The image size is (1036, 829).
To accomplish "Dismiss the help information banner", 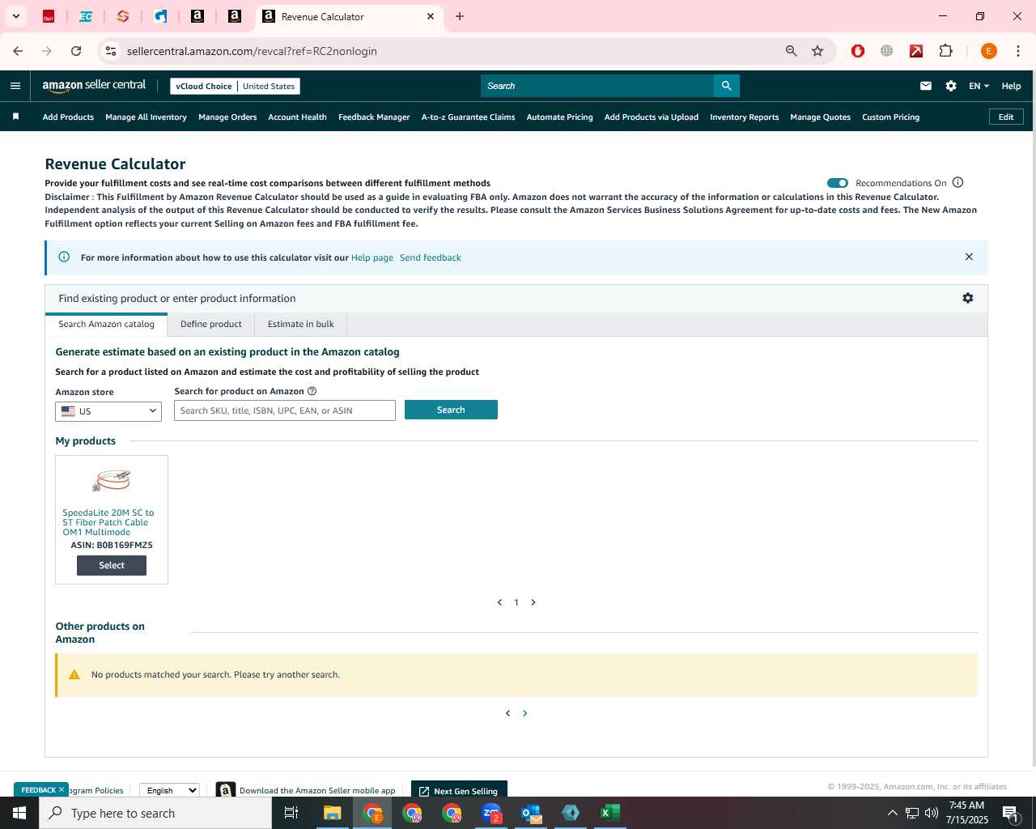I will [969, 257].
